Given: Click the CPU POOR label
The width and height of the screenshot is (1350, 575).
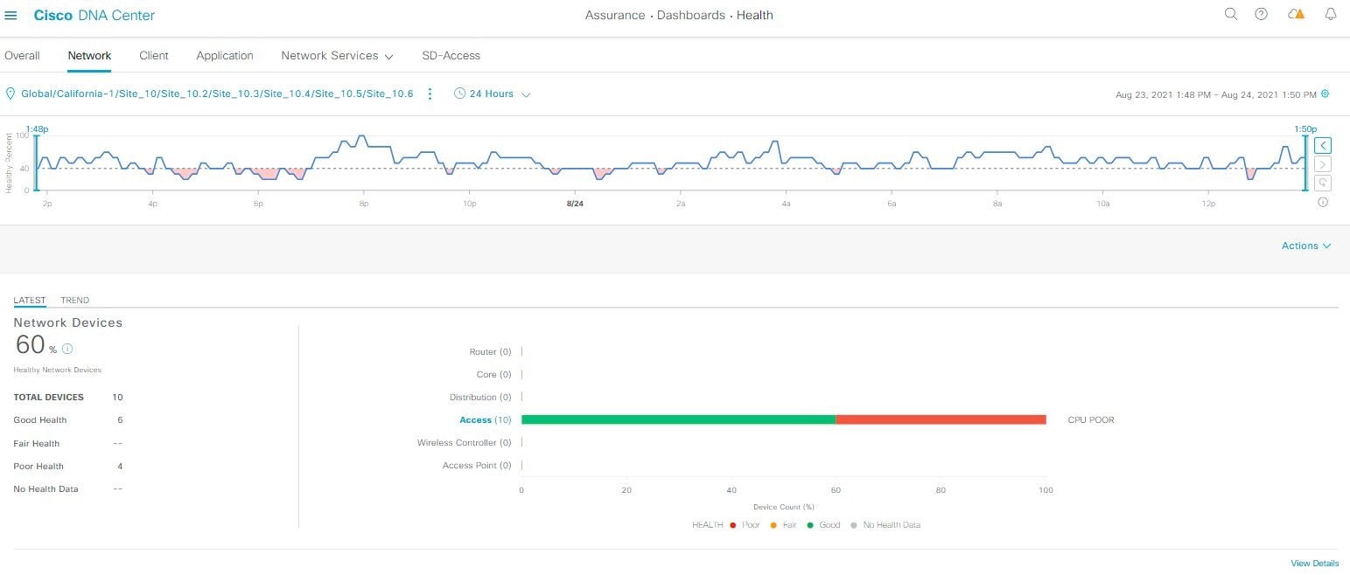Looking at the screenshot, I should click(x=1091, y=419).
